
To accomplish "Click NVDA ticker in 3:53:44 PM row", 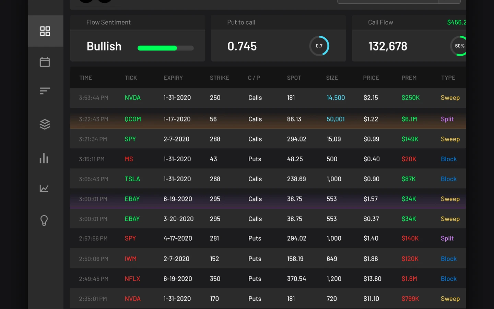I will click(x=133, y=98).
